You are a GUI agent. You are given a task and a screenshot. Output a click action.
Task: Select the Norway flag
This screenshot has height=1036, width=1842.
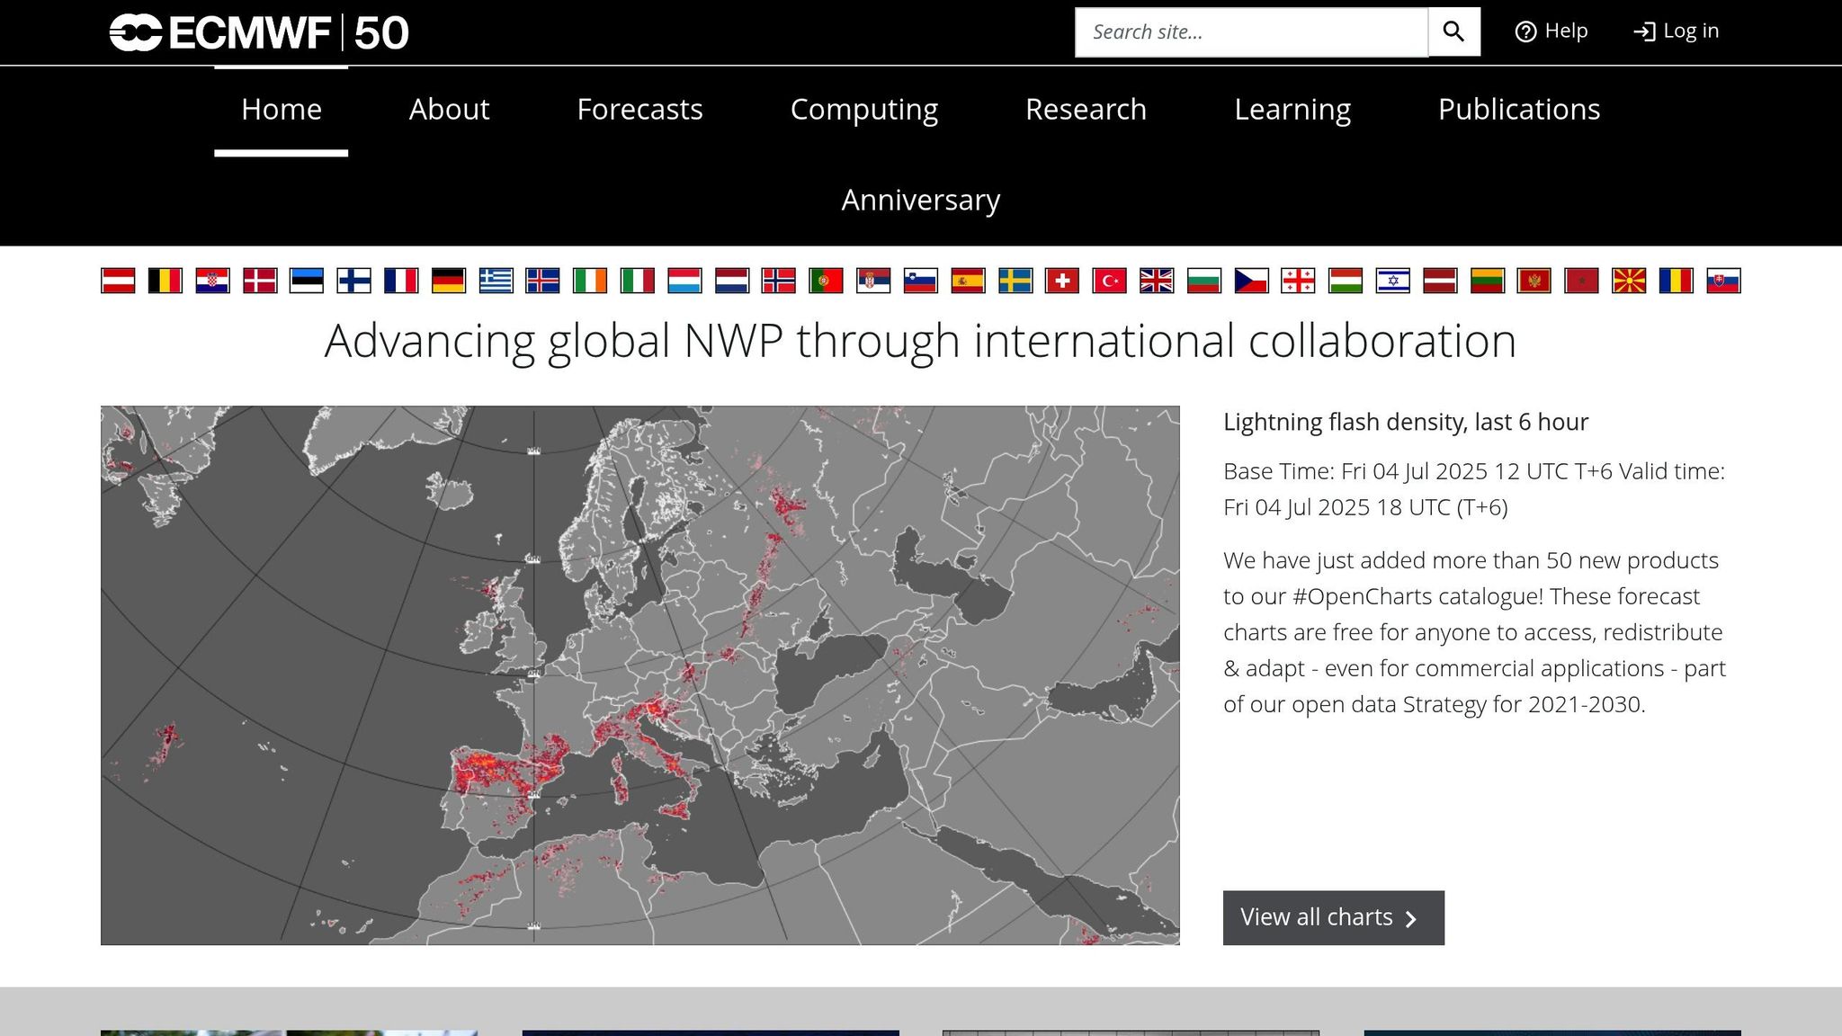[779, 281]
